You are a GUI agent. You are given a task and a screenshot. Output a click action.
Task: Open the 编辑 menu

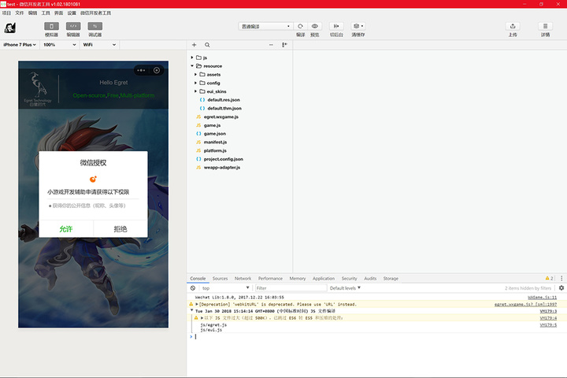coord(32,13)
